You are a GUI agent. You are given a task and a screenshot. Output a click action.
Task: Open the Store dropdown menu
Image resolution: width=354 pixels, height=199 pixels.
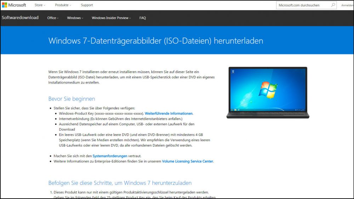pos(40,5)
